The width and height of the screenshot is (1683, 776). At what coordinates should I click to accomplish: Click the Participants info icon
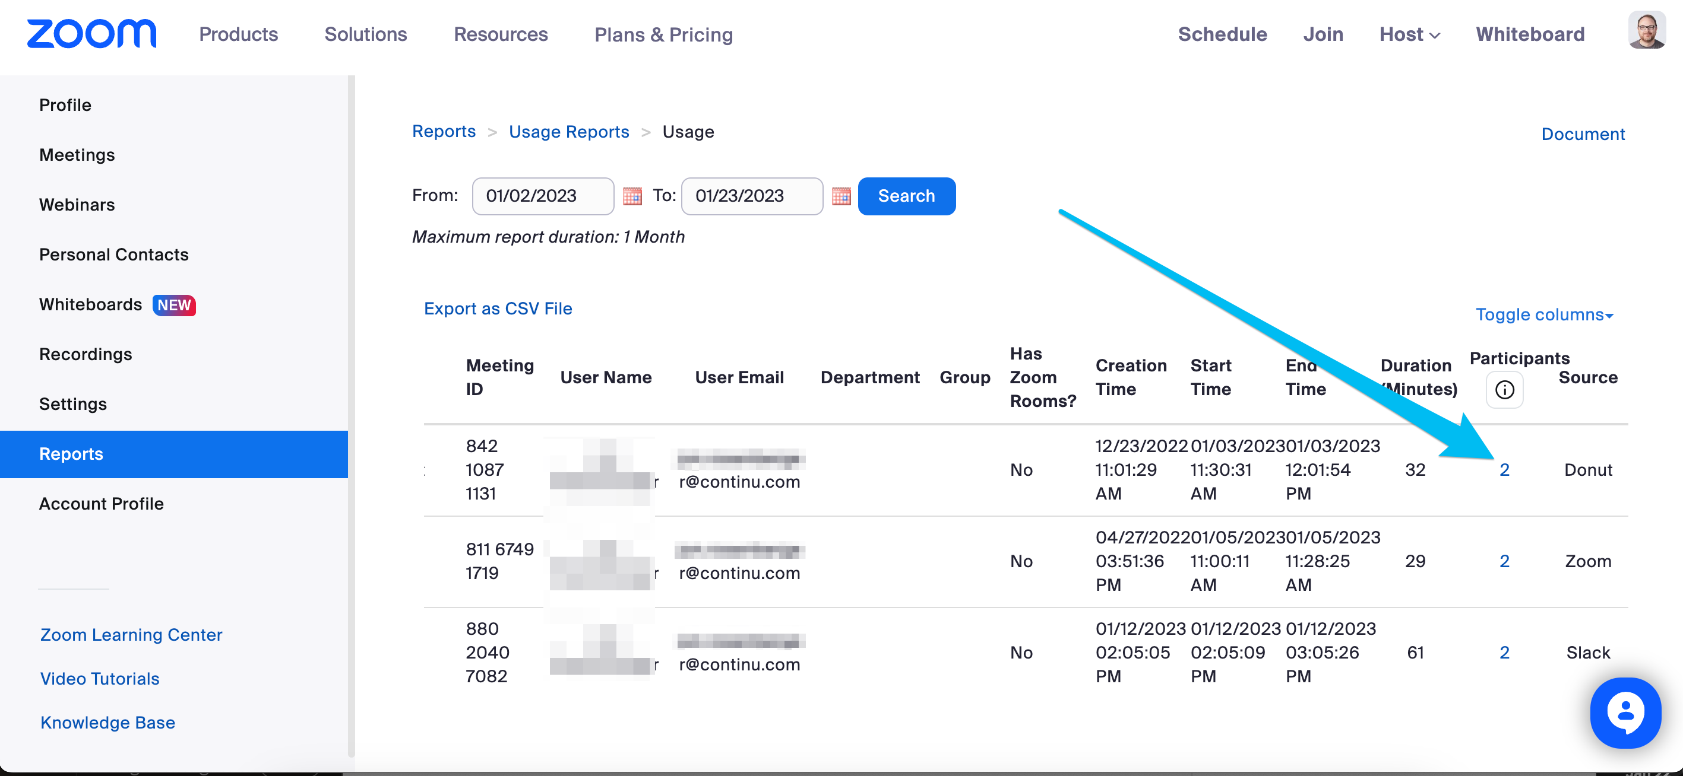[1504, 390]
